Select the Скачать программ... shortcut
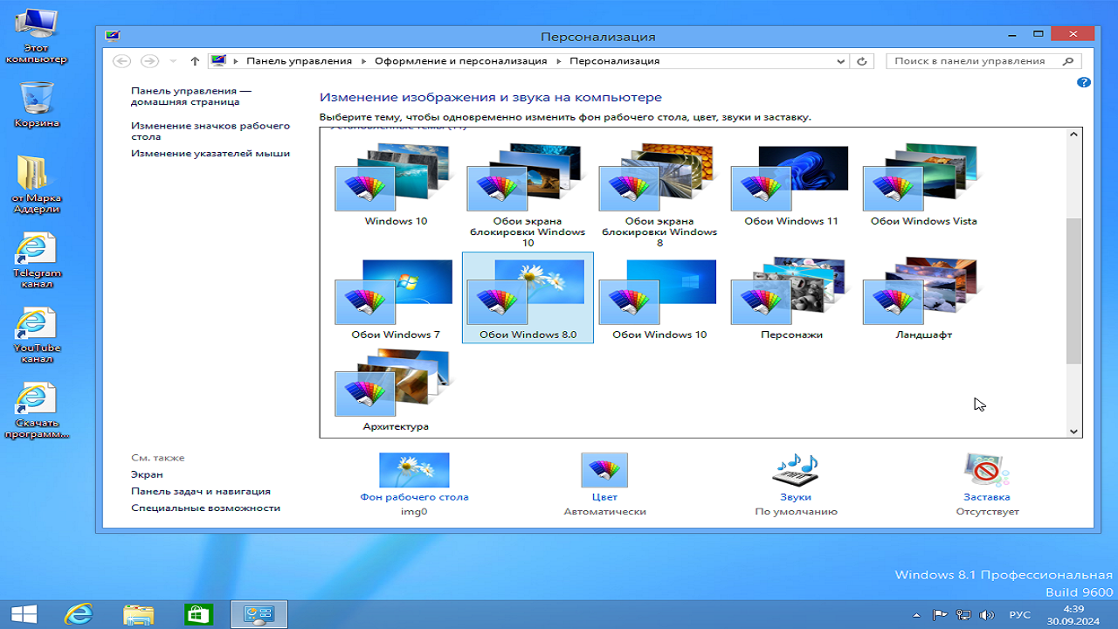This screenshot has height=629, width=1118. tap(36, 411)
